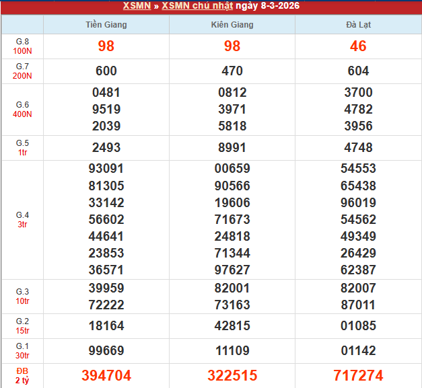Select the G.7 200N row label
The width and height of the screenshot is (422, 388).
pos(22,71)
